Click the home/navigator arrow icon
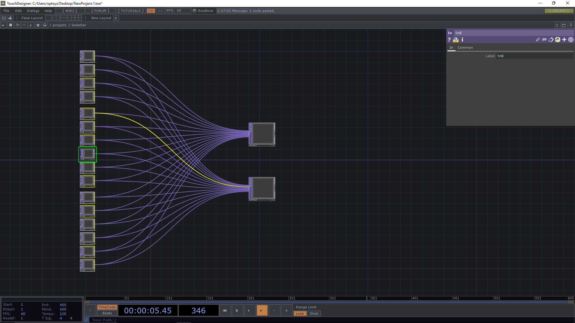This screenshot has height=323, width=575. coord(45,25)
